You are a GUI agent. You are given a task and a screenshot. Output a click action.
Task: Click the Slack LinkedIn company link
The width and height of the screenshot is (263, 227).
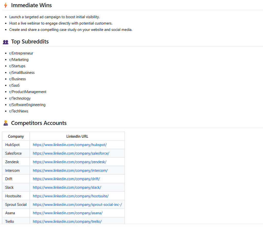(x=67, y=187)
